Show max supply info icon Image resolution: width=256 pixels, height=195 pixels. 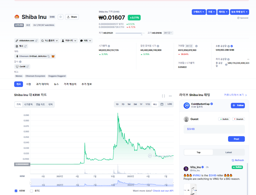[228, 59]
